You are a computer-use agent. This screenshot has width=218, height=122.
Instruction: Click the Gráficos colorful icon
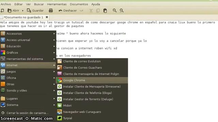point(3,53)
